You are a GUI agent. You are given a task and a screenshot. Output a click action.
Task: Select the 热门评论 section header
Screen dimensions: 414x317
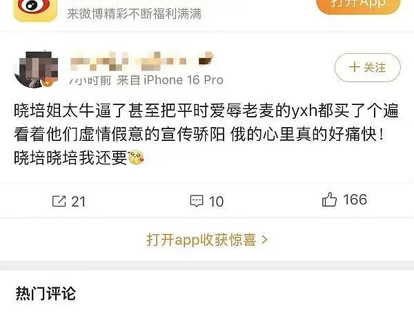pos(46,294)
